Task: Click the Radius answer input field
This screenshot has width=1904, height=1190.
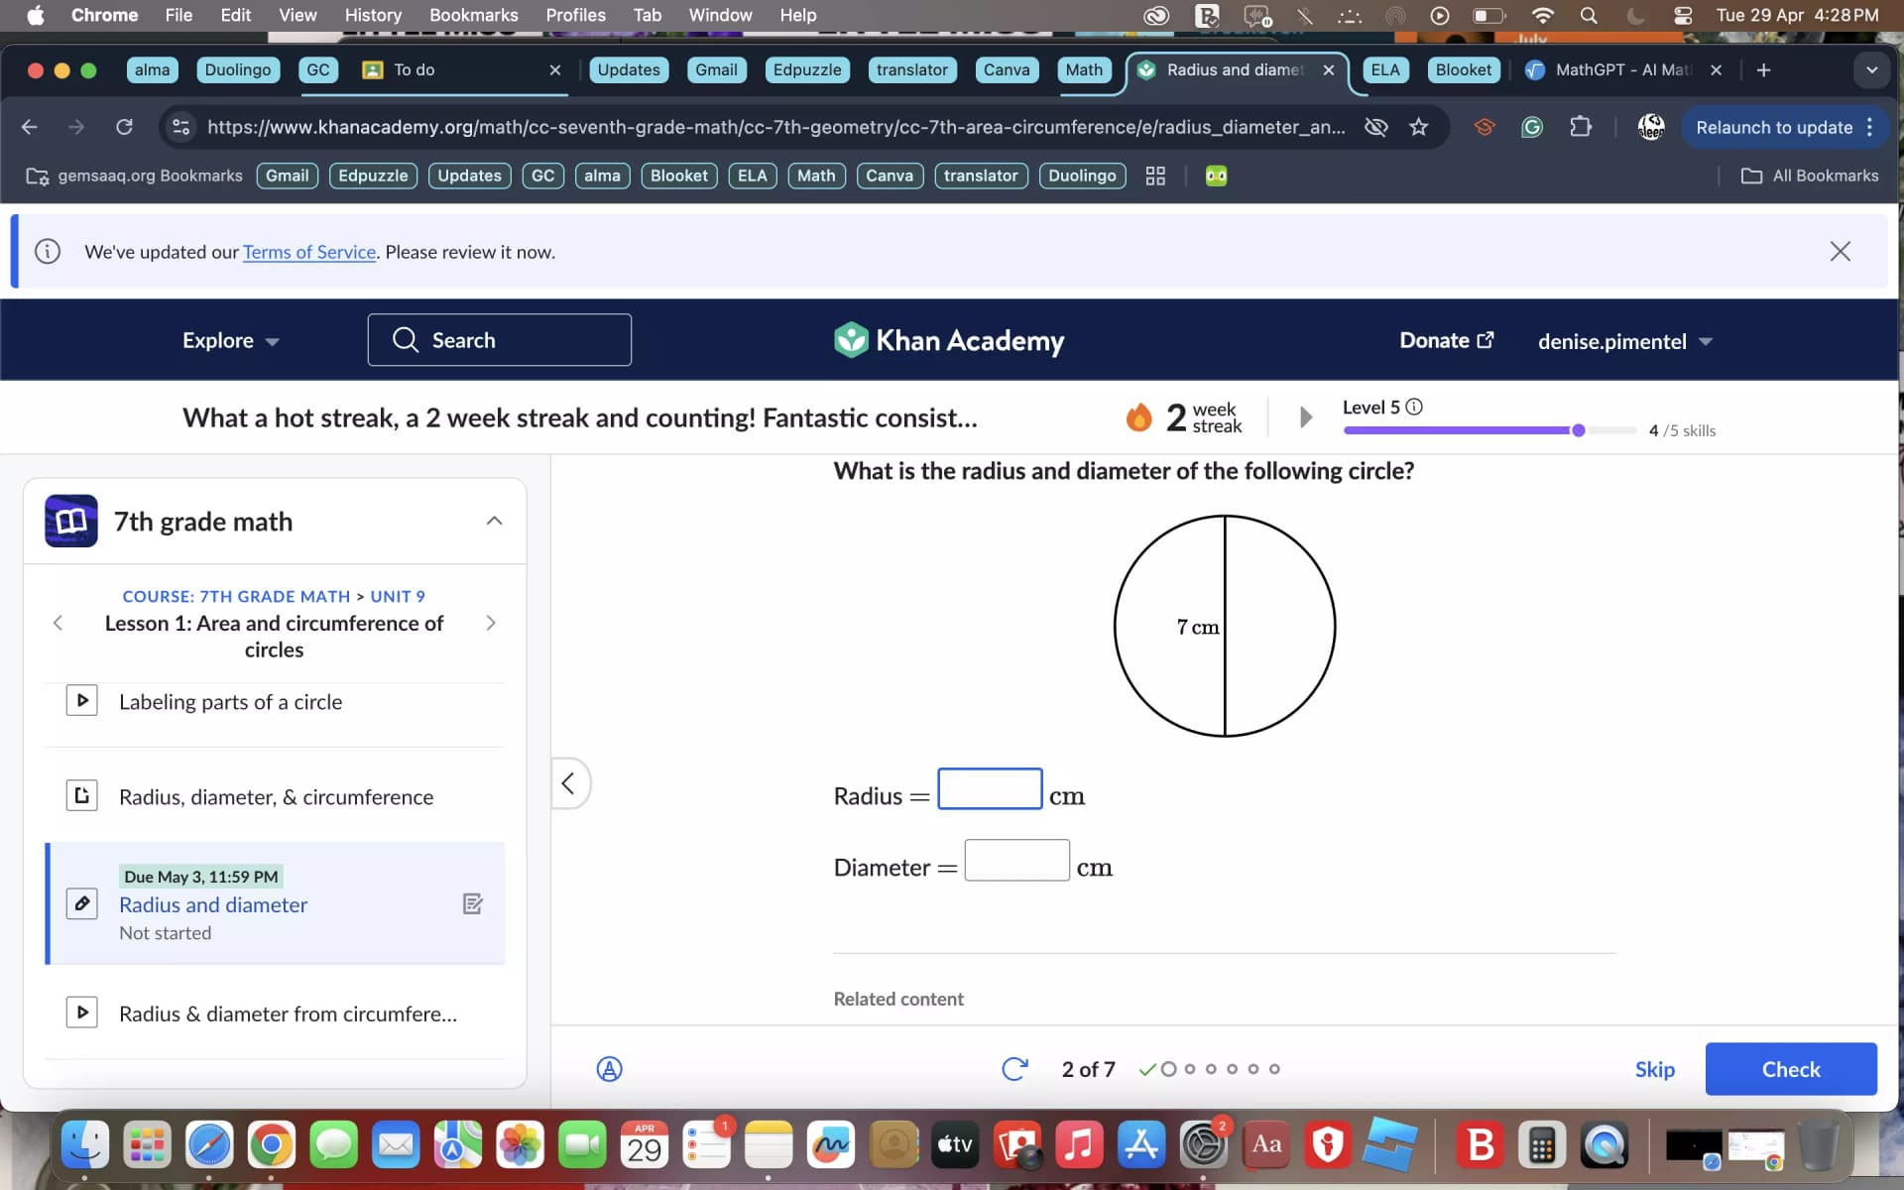Action: pos(990,788)
